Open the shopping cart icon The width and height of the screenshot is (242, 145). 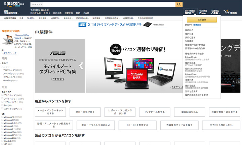tap(227, 12)
